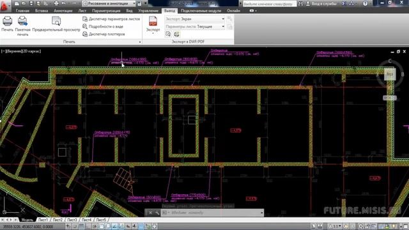
Task: Click the export preview icon below Параметры листа
Action: point(168,34)
